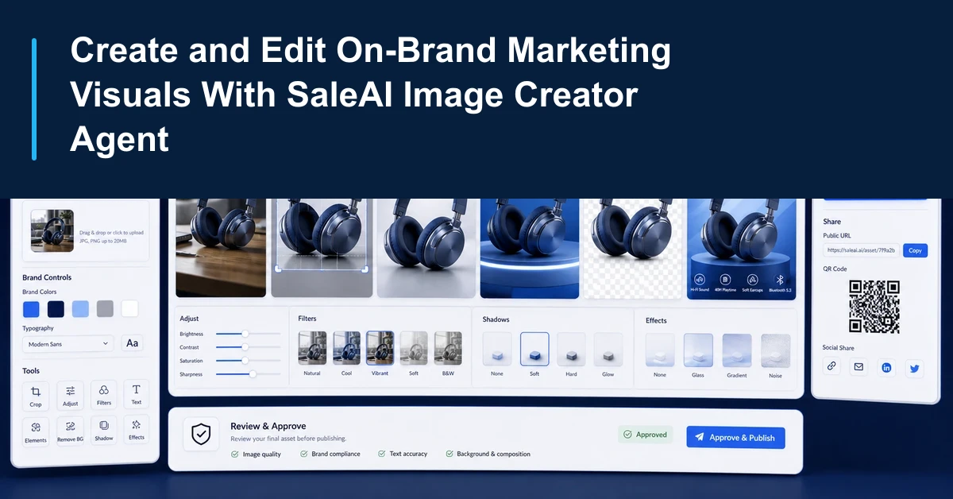Select the Glow shadow option
The height and width of the screenshot is (499, 953).
[x=608, y=350]
